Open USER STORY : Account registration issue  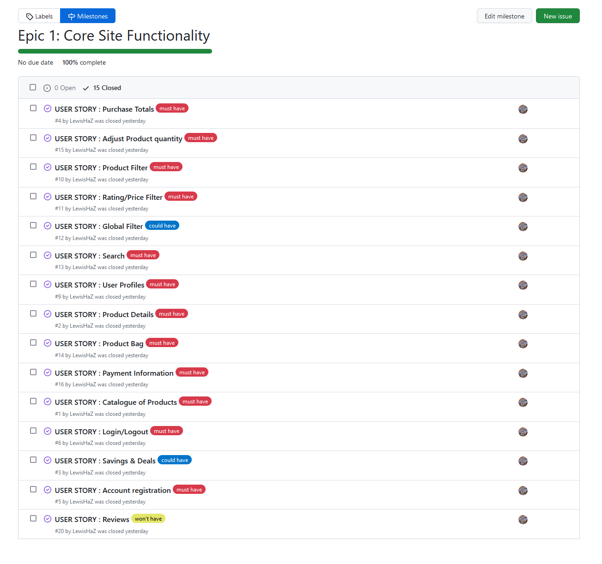113,491
